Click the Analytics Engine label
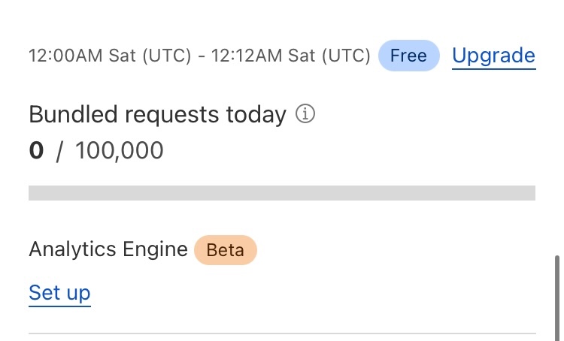Viewport: 564px width, 341px height. pyautogui.click(x=108, y=249)
